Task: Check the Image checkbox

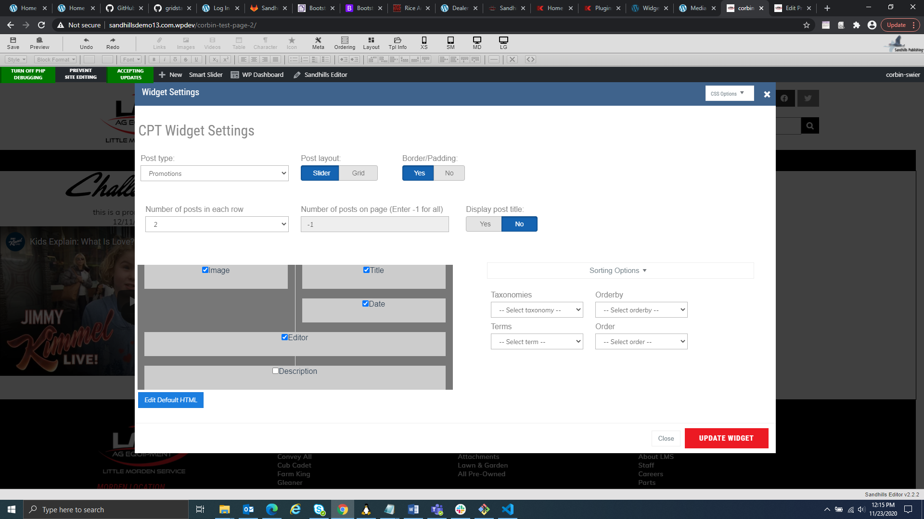Action: 205,270
